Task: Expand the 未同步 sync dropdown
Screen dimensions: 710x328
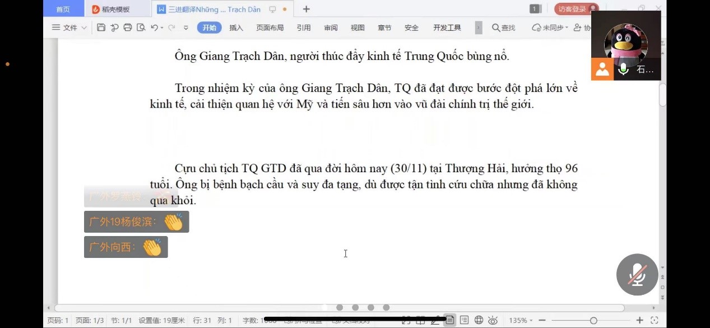Action: click(550, 27)
